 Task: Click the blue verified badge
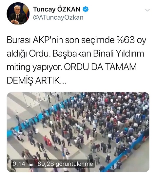click(x=86, y=9)
